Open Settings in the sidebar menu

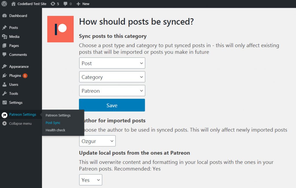click(16, 103)
